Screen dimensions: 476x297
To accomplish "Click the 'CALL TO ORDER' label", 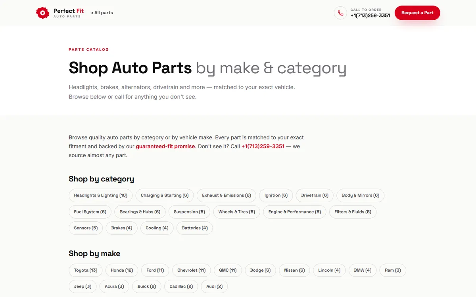I will (x=366, y=10).
